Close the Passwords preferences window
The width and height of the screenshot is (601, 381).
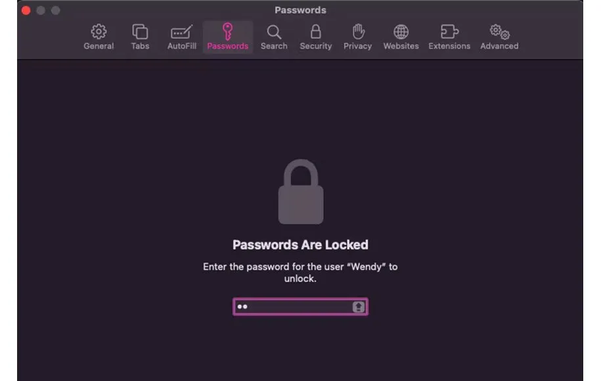(26, 11)
